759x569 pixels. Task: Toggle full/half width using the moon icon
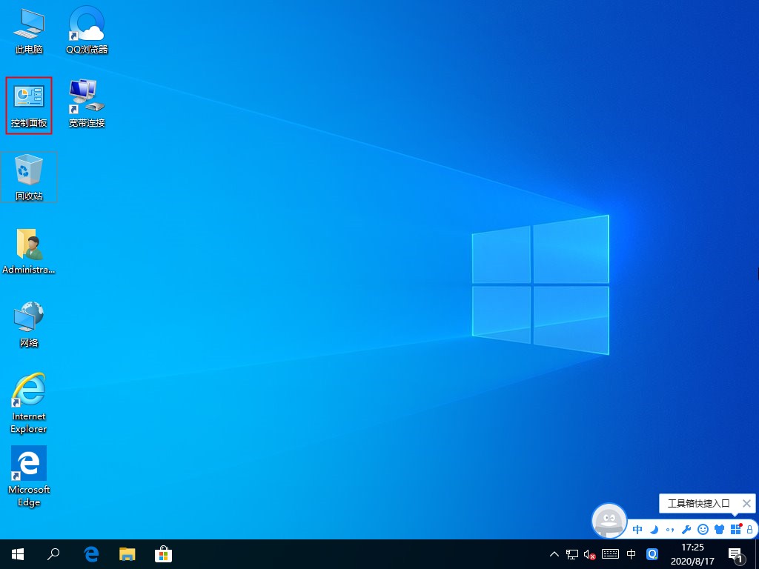[654, 529]
